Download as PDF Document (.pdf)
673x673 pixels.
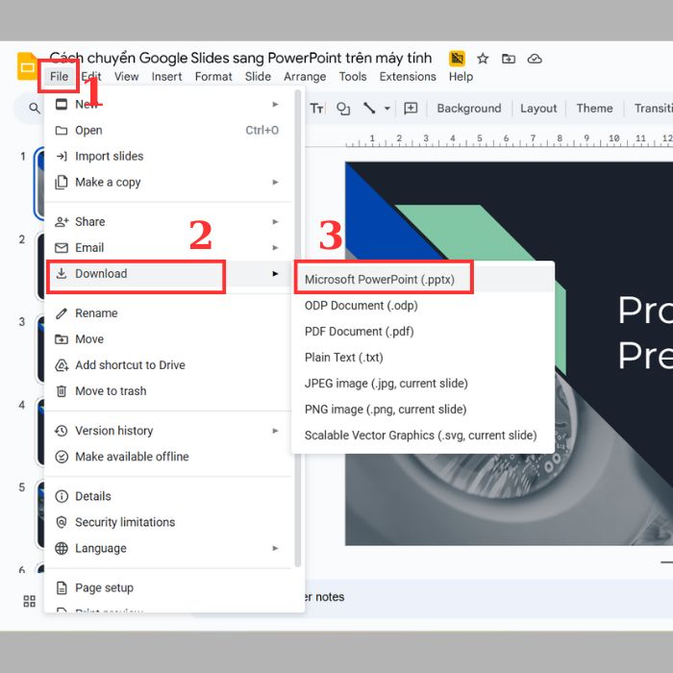[423, 332]
